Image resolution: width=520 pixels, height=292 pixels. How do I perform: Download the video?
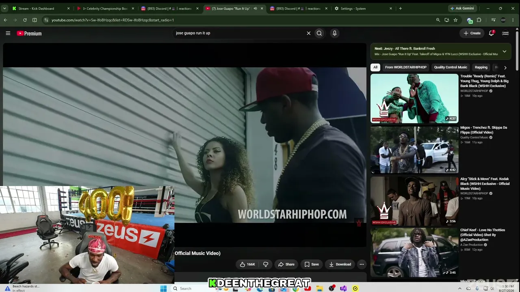pos(340,264)
